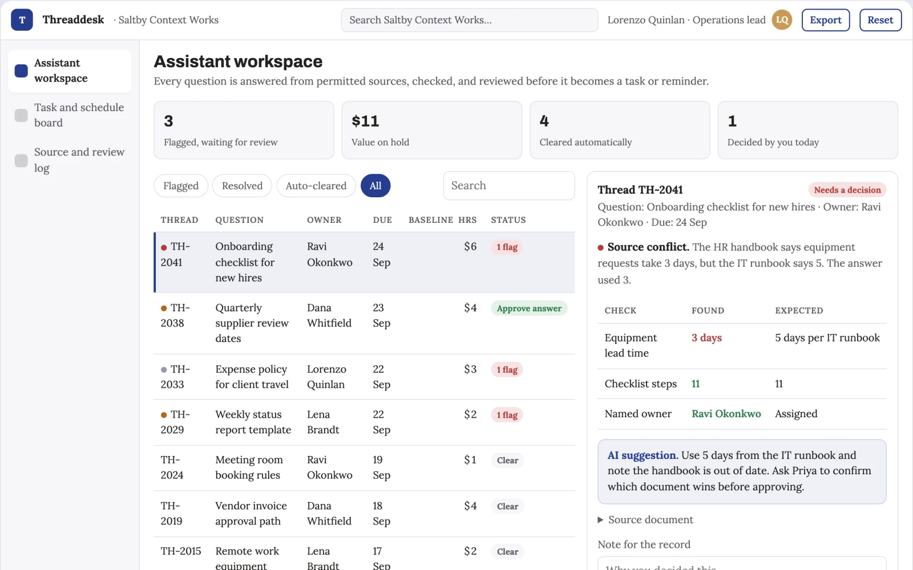Select the All filter tab
The image size is (913, 570).
click(375, 186)
